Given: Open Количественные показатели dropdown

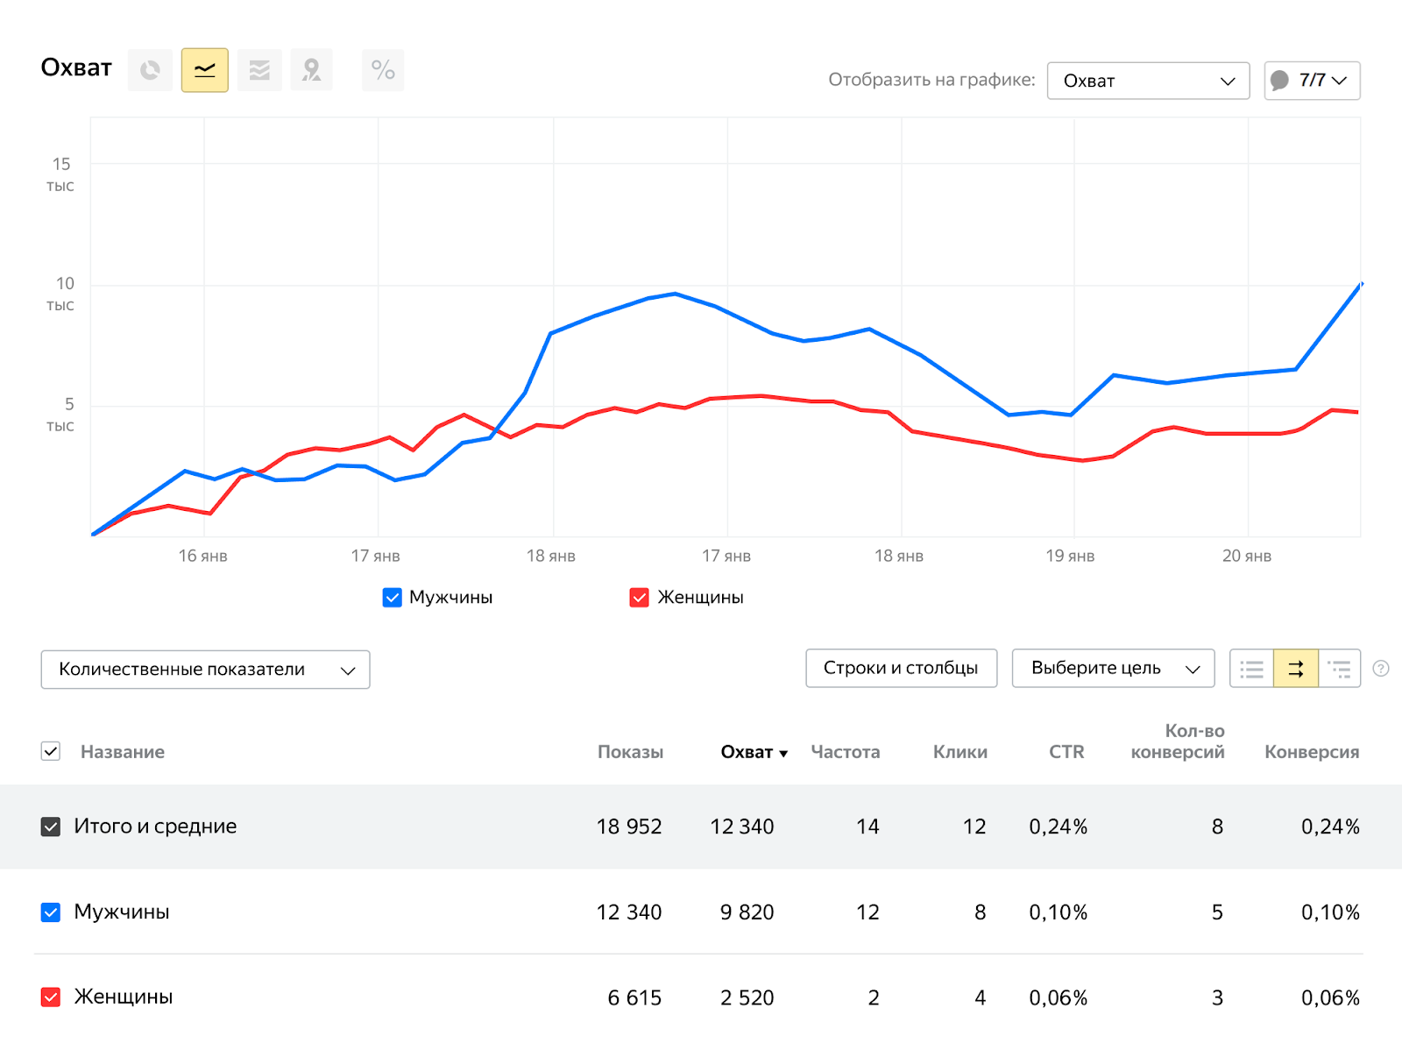Looking at the screenshot, I should point(205,670).
